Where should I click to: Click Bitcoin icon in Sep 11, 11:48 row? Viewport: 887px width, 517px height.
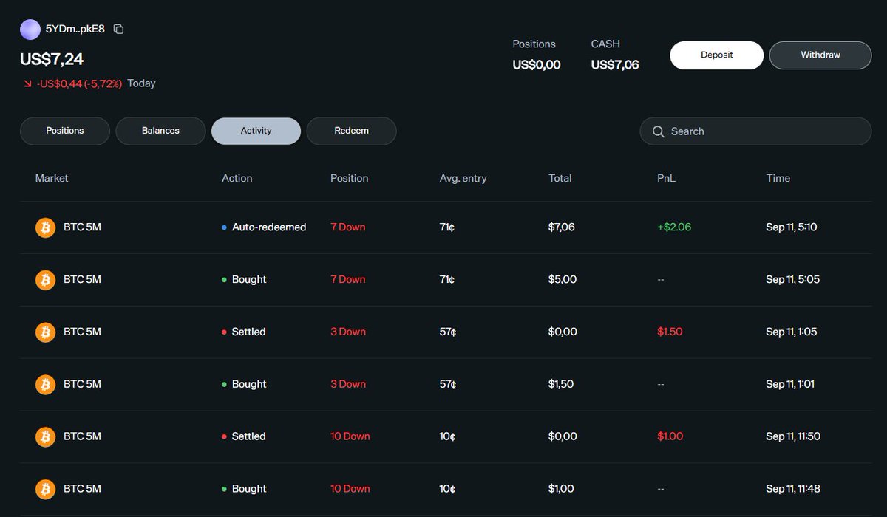[46, 489]
